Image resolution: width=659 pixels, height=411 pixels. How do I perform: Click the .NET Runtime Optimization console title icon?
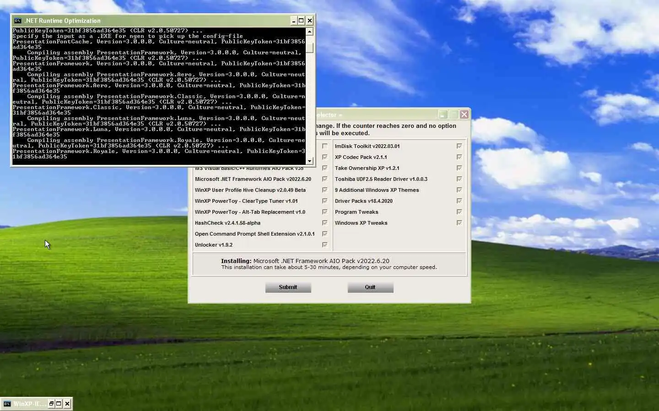pos(17,21)
